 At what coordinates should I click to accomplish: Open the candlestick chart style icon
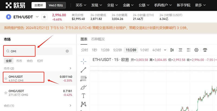(x=172, y=50)
